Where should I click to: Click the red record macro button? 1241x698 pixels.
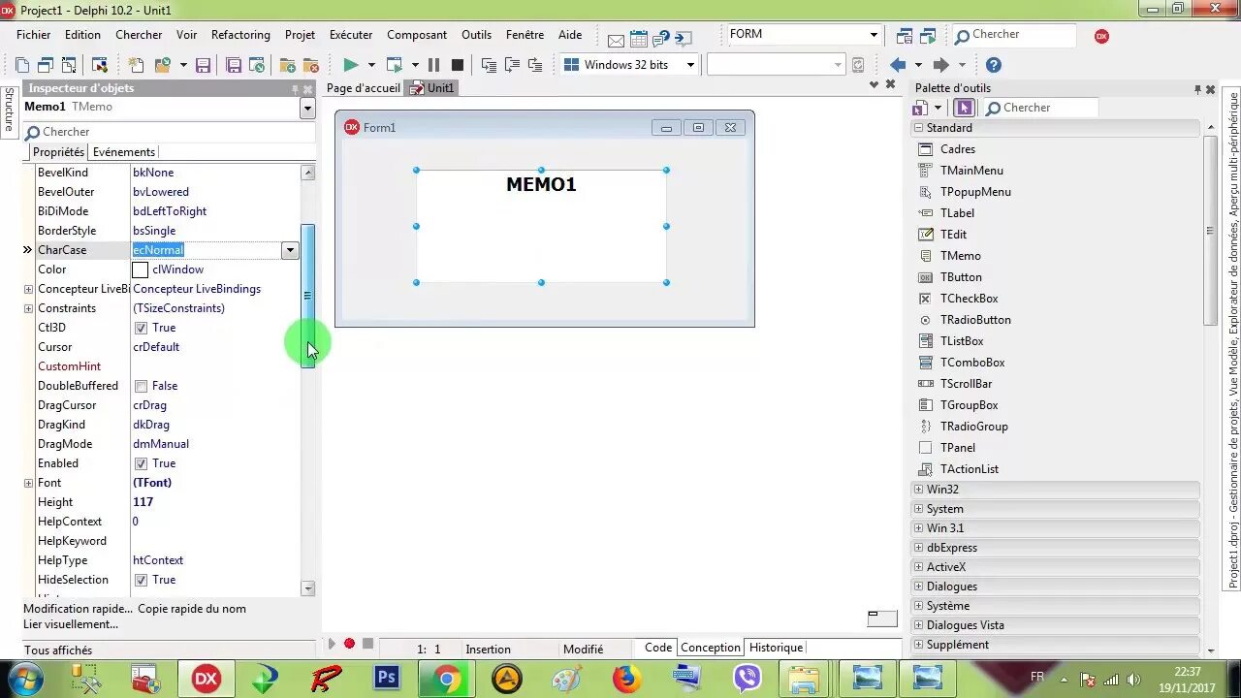click(x=349, y=644)
